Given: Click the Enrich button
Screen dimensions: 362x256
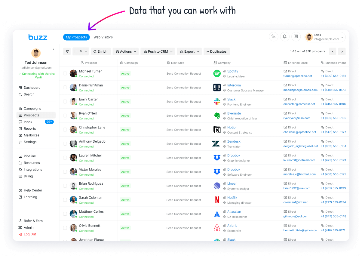Looking at the screenshot, I should [x=101, y=52].
